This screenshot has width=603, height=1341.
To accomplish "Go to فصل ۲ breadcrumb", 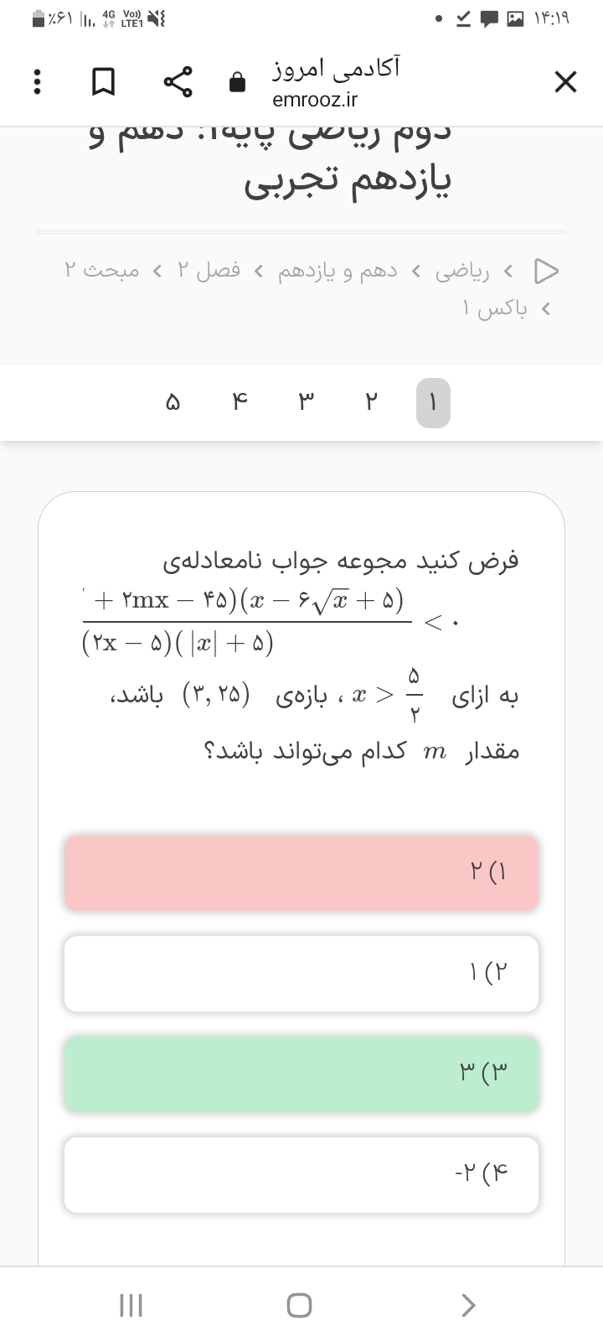I will [x=209, y=271].
